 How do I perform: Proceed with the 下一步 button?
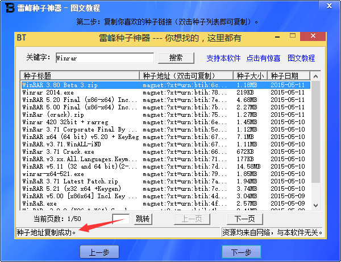pyautogui.click(x=242, y=252)
